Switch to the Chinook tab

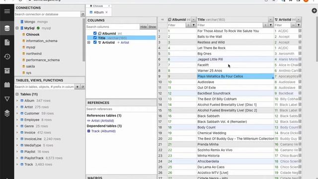(98, 6)
